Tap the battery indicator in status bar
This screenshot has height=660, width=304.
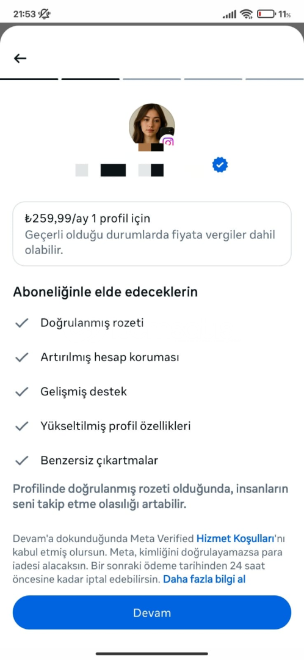266,14
